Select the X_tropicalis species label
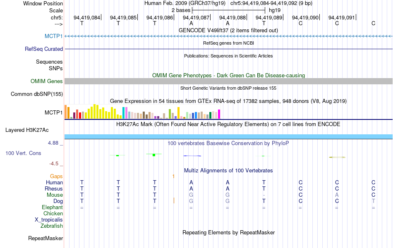This screenshot has width=393, height=248. [x=49, y=220]
